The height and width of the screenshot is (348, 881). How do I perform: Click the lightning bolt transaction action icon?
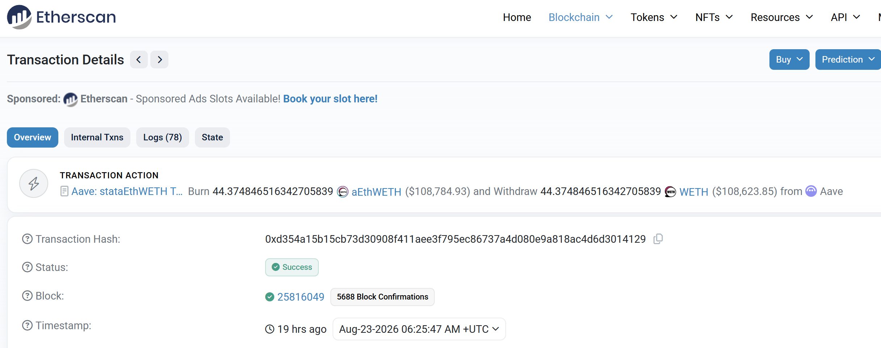click(34, 183)
